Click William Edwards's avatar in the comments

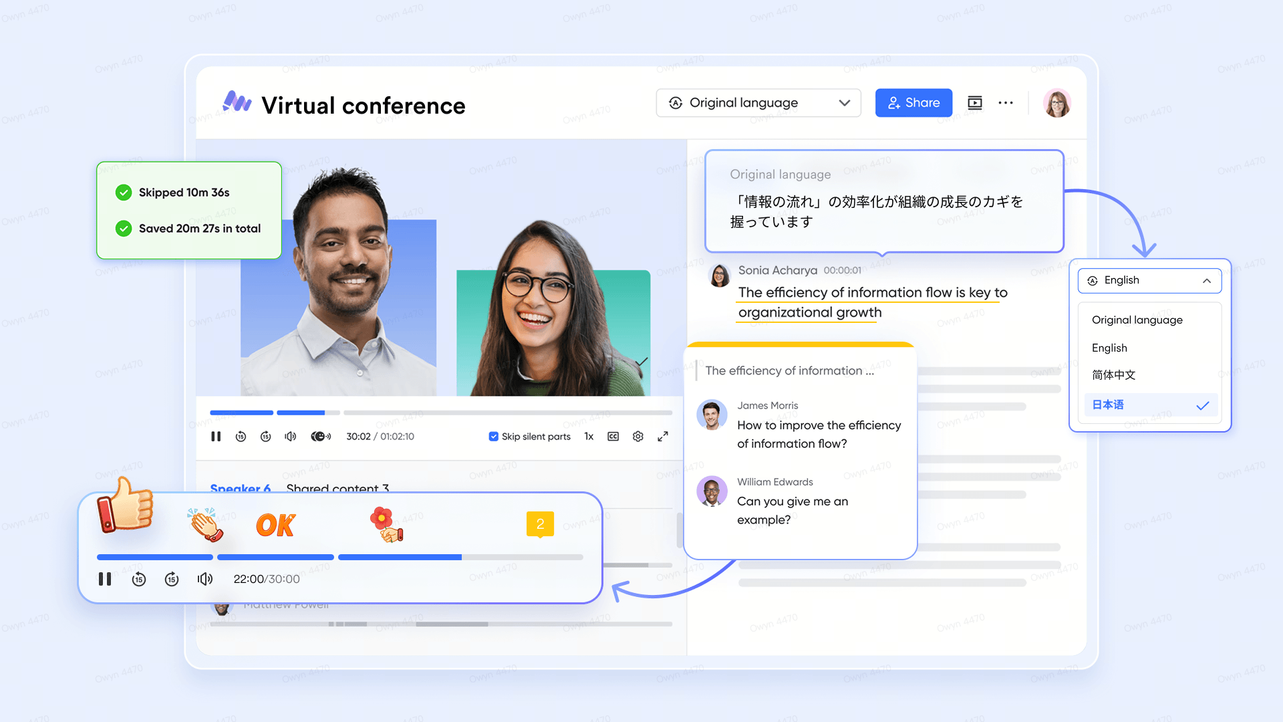[712, 491]
